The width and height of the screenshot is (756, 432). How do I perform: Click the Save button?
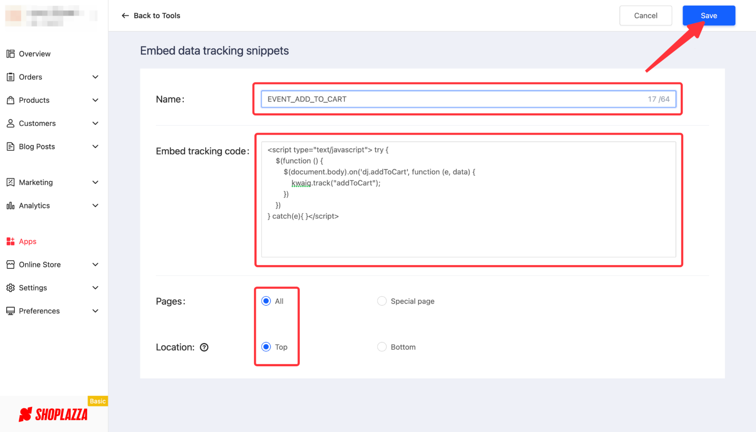click(x=709, y=16)
